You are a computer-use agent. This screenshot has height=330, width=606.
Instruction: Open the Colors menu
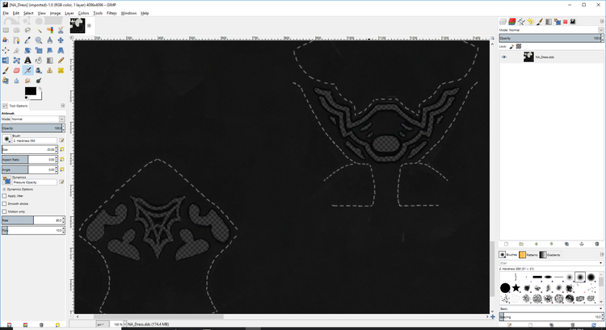pyautogui.click(x=83, y=13)
